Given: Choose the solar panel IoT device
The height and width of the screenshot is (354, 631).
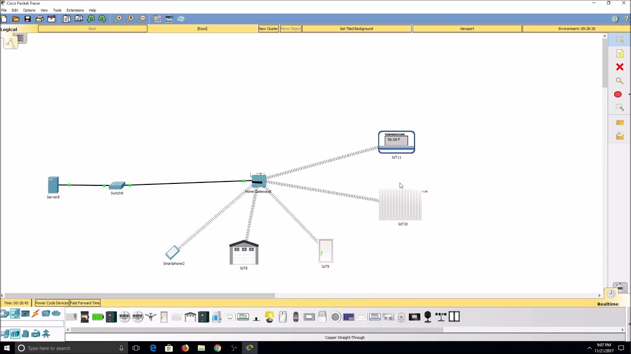Looking at the screenshot, I should coord(349,317).
